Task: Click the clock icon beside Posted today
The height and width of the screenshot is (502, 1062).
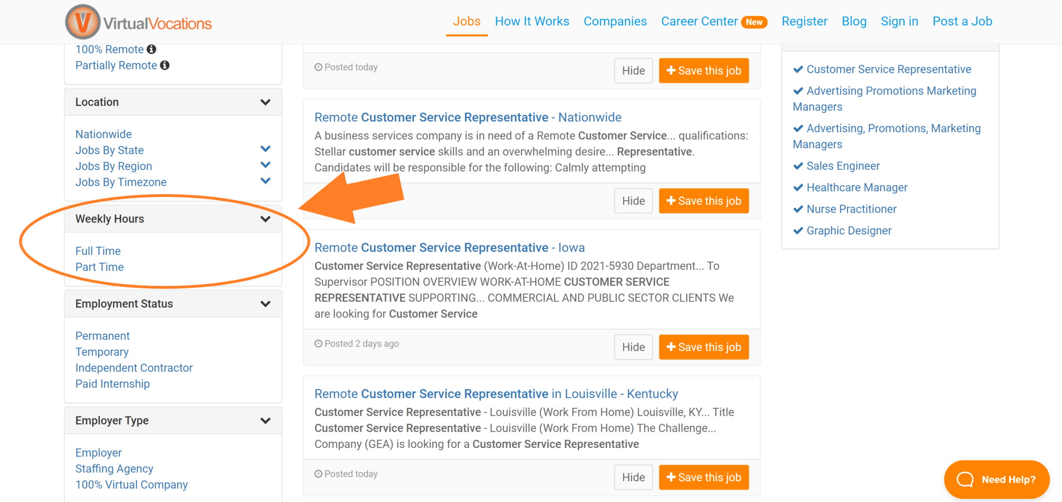Action: coord(318,67)
